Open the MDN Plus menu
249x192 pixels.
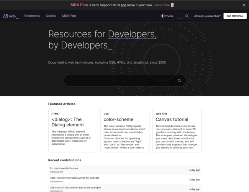tap(69, 16)
